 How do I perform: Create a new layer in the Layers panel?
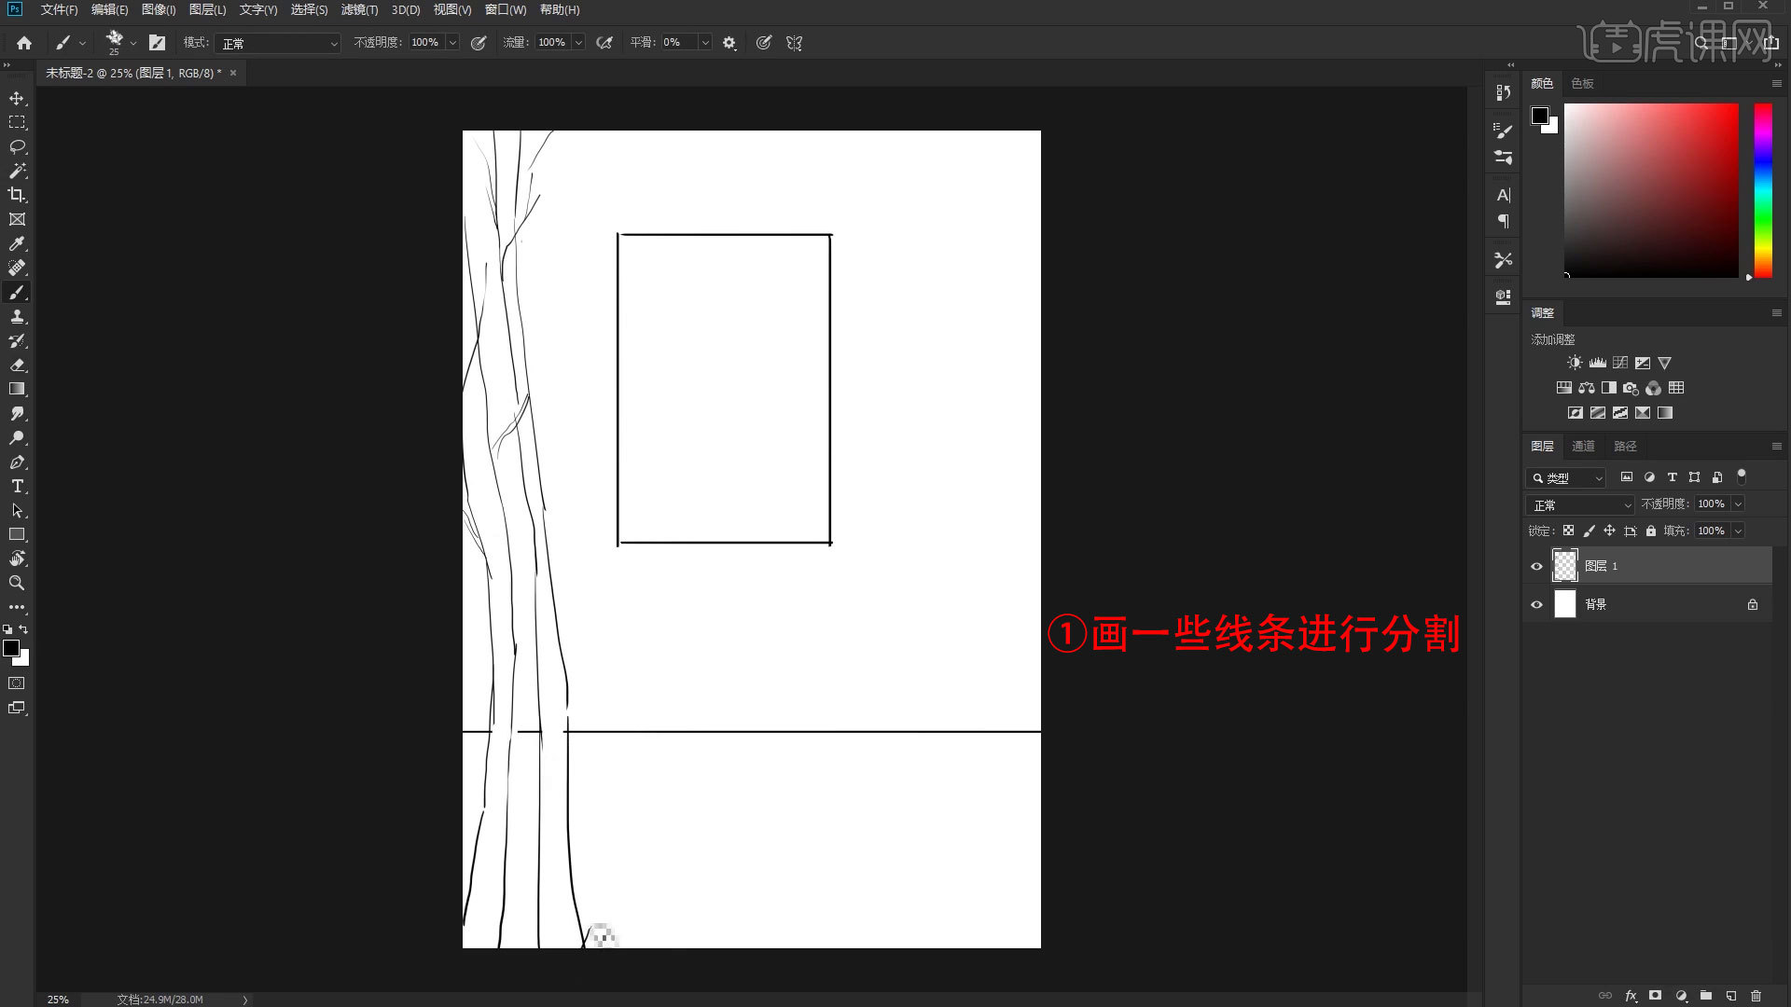pyautogui.click(x=1730, y=995)
